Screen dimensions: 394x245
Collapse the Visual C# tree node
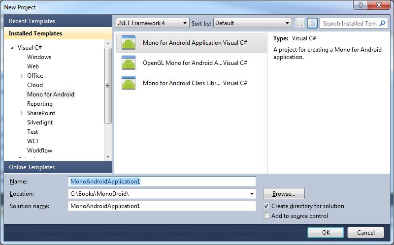(12, 47)
